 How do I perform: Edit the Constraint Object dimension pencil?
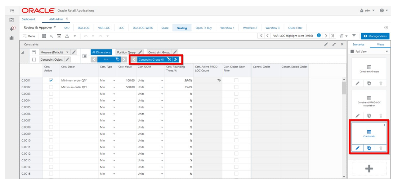click(x=68, y=59)
